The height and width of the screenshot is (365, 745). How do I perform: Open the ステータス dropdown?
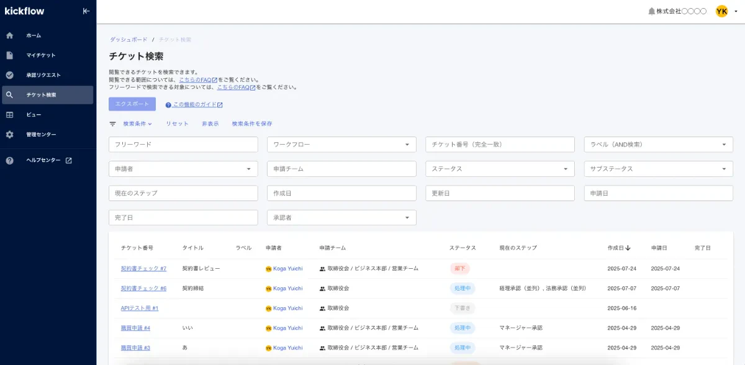click(500, 169)
